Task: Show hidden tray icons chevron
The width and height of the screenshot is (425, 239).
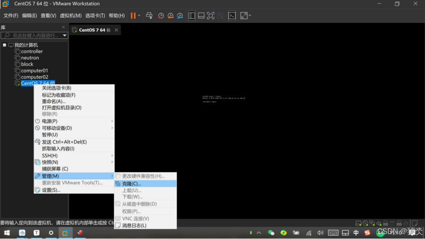Action: coord(259,233)
